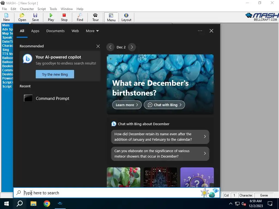Stop playback with the Stop icon

[64, 17]
